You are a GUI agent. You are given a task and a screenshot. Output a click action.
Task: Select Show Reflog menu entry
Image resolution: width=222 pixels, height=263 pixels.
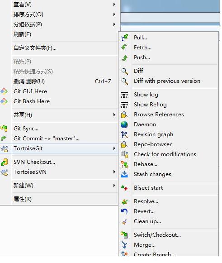(169, 105)
